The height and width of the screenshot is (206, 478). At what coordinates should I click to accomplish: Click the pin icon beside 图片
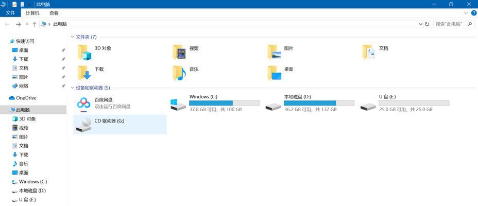coord(63,77)
